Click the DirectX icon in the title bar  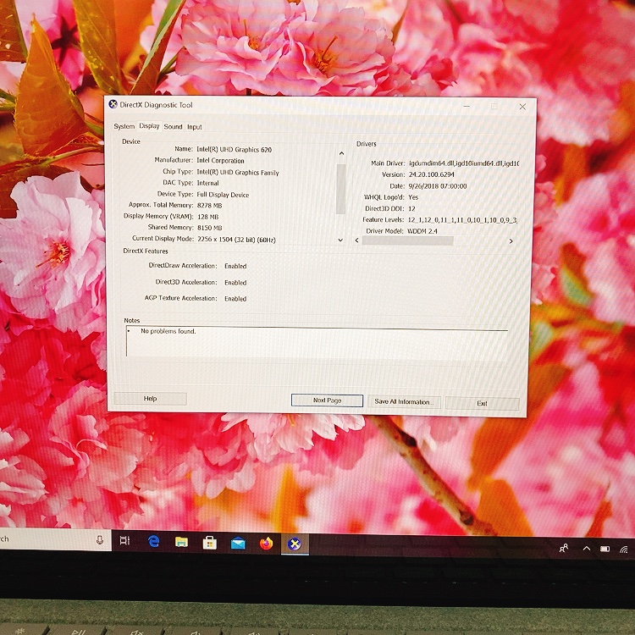[113, 104]
